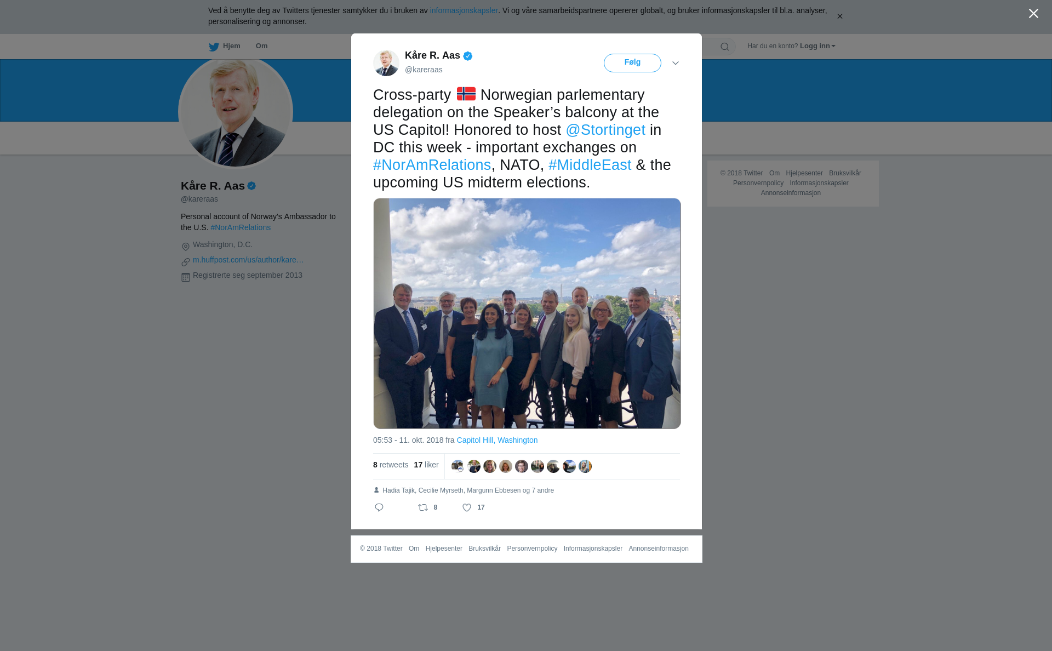
Task: Open first liker avatar in row
Action: [x=458, y=466]
